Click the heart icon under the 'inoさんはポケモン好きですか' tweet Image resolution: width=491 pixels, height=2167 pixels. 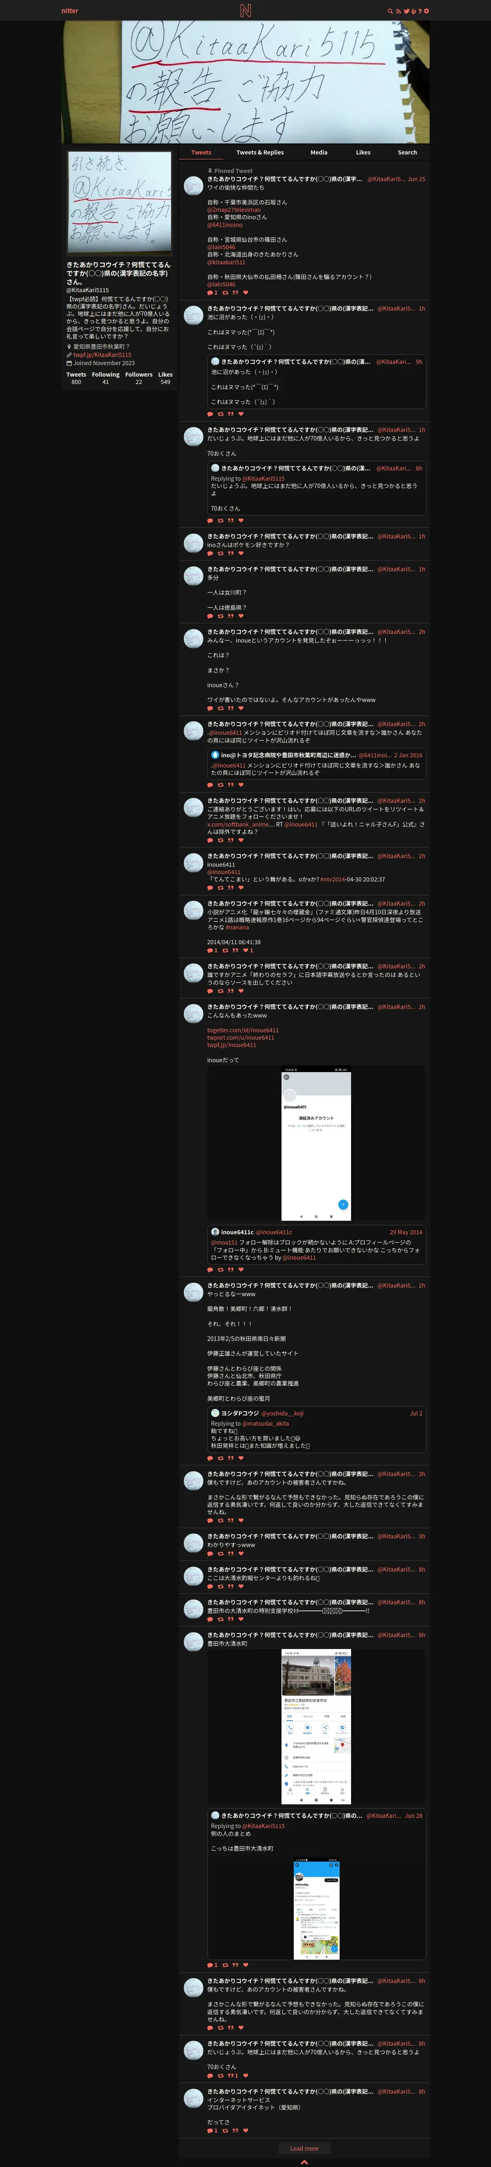click(x=240, y=553)
